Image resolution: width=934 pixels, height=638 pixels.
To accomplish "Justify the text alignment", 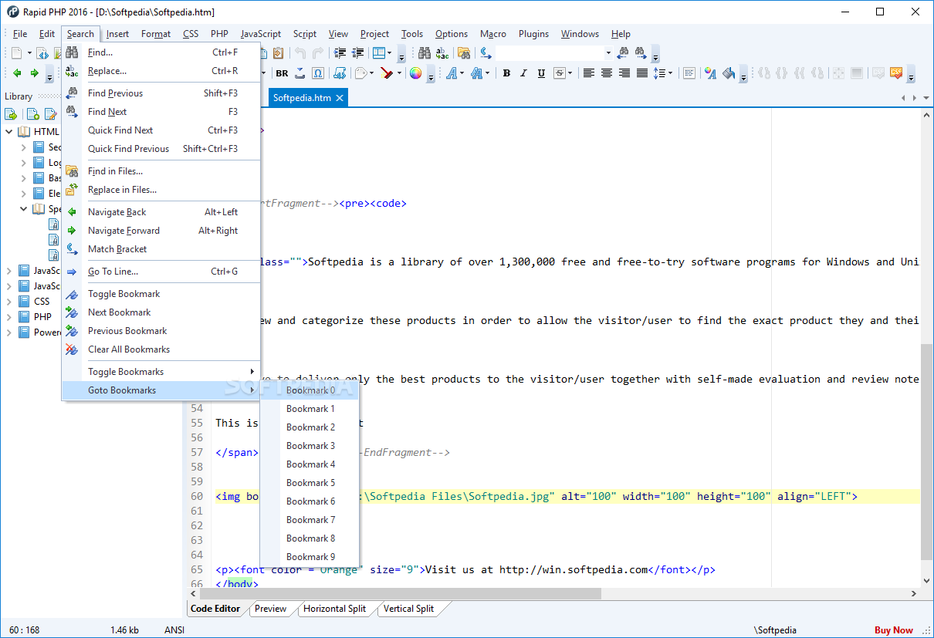I will (x=641, y=73).
